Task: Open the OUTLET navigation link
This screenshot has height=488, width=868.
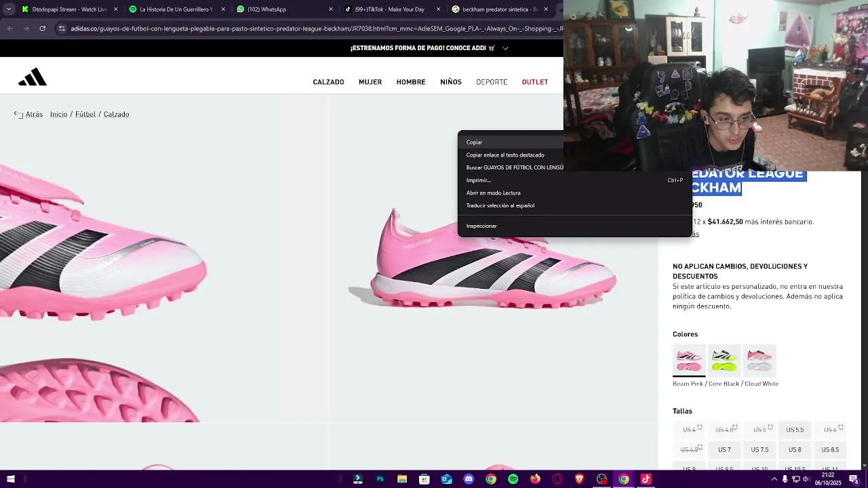Action: [535, 82]
